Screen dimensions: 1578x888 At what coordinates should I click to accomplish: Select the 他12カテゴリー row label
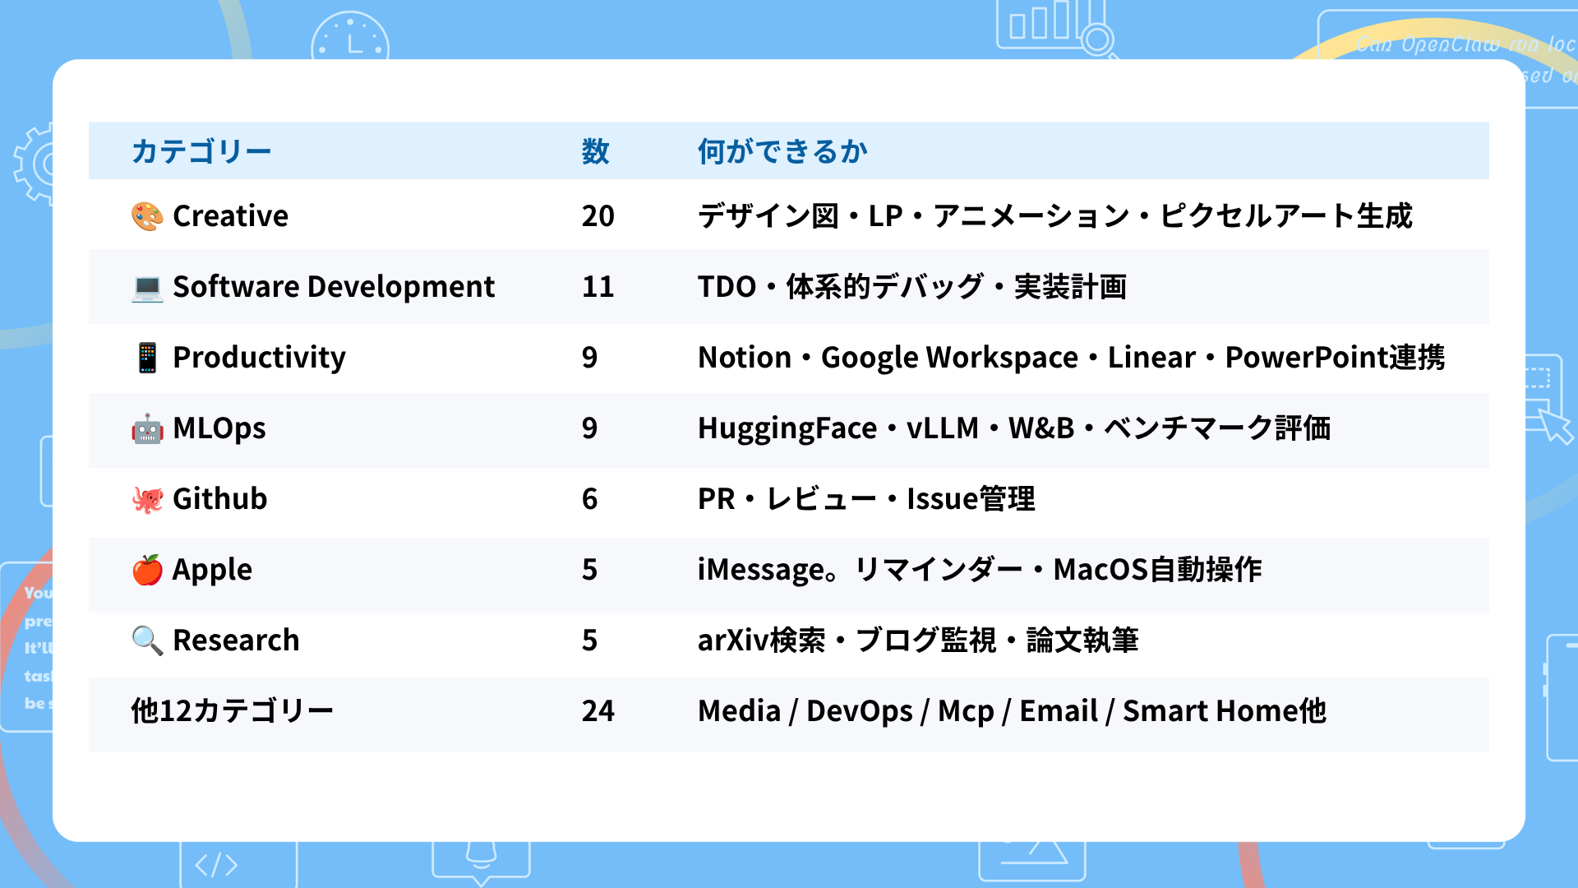tap(233, 710)
